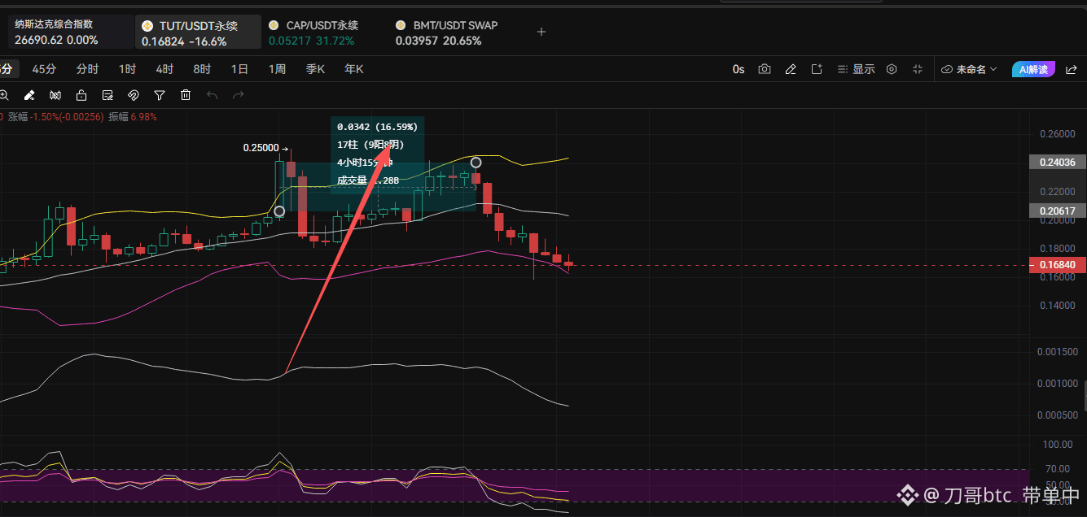Switch to 1日 timeframe
This screenshot has height=517, width=1087.
[x=239, y=69]
